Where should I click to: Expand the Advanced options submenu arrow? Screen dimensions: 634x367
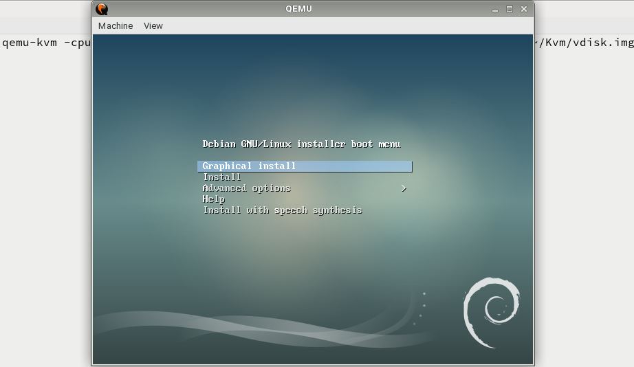click(404, 188)
